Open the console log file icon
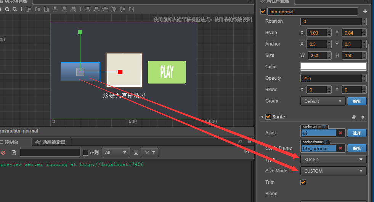 [x=14, y=153]
